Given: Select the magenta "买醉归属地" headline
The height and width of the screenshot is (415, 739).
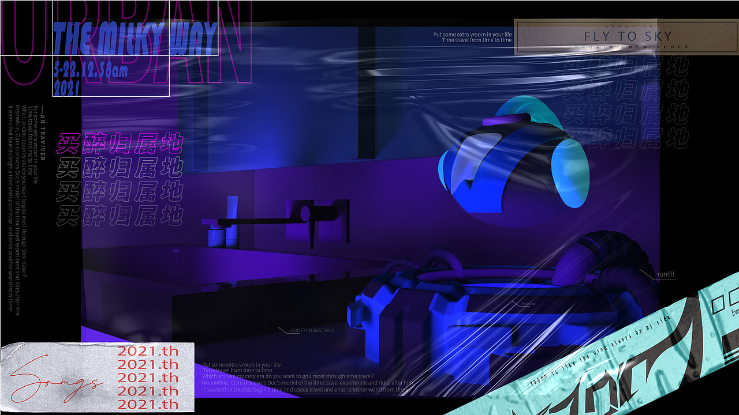Looking at the screenshot, I should [x=120, y=143].
